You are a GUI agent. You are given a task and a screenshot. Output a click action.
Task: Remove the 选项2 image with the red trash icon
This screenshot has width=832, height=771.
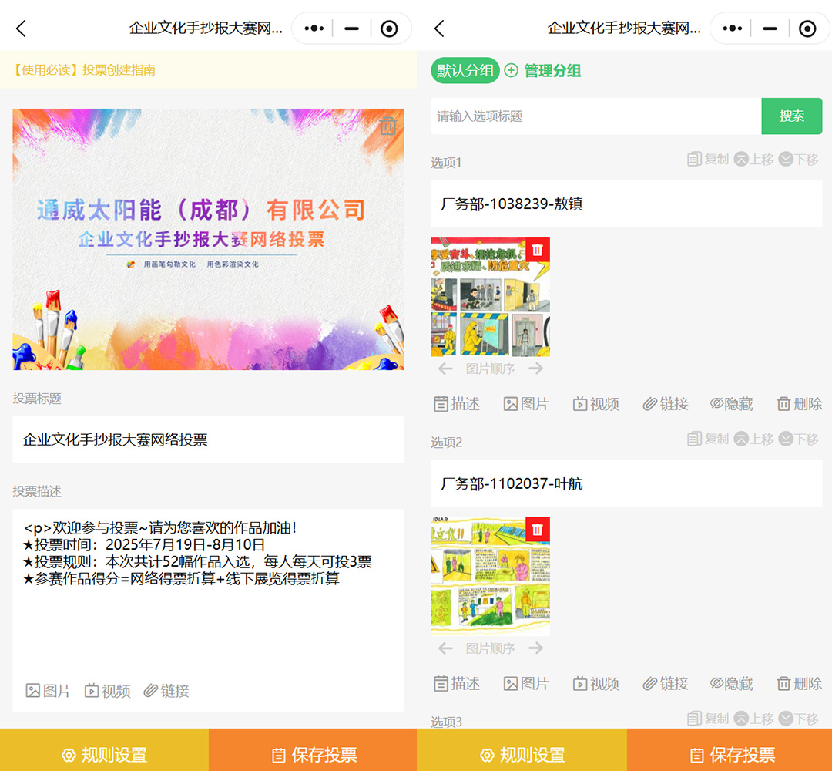538,530
